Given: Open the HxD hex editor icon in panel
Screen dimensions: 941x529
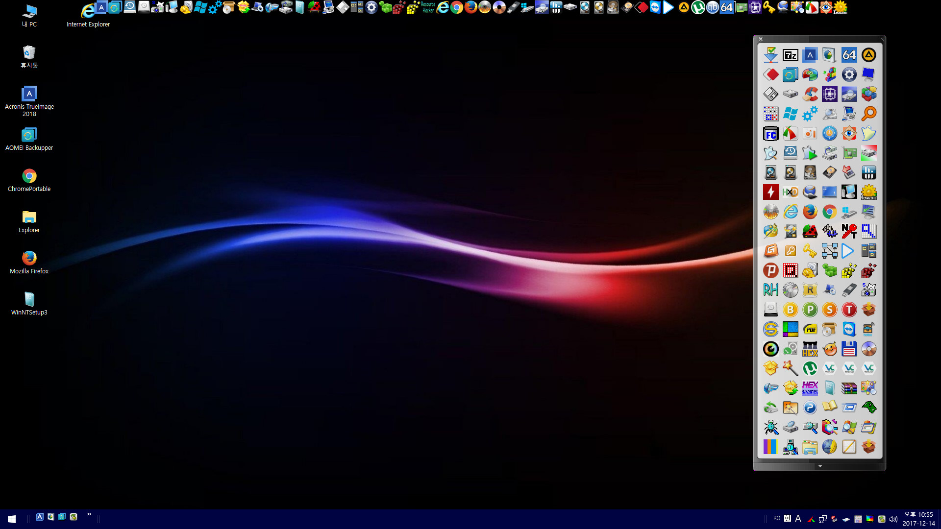Looking at the screenshot, I should pos(791,192).
